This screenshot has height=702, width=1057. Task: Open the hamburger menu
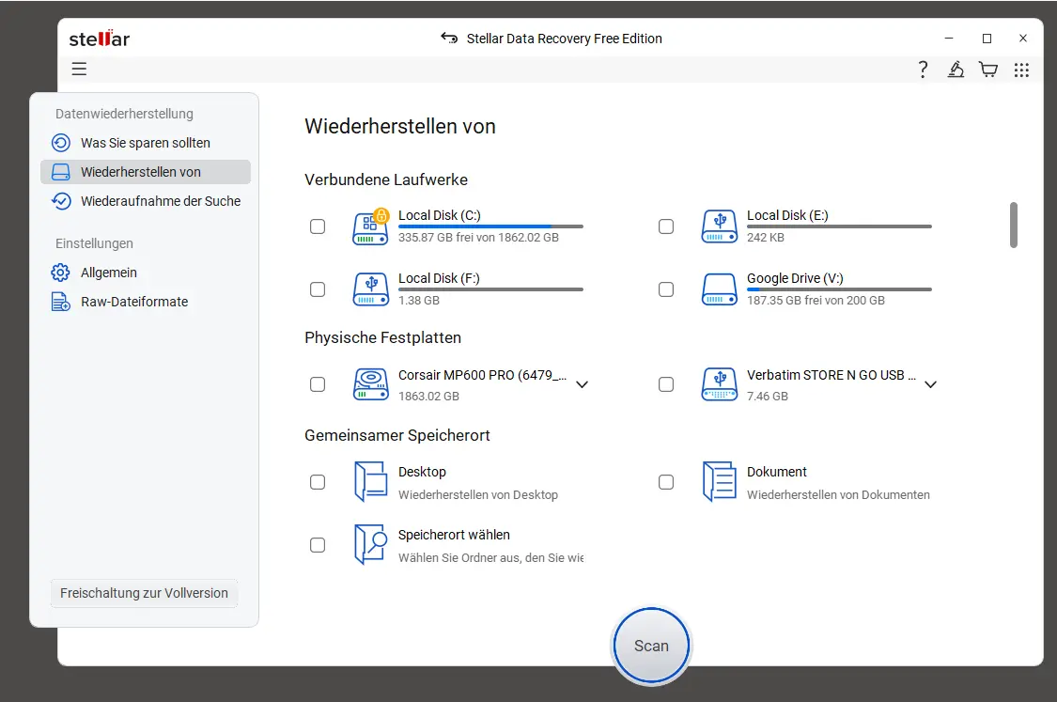click(x=79, y=69)
